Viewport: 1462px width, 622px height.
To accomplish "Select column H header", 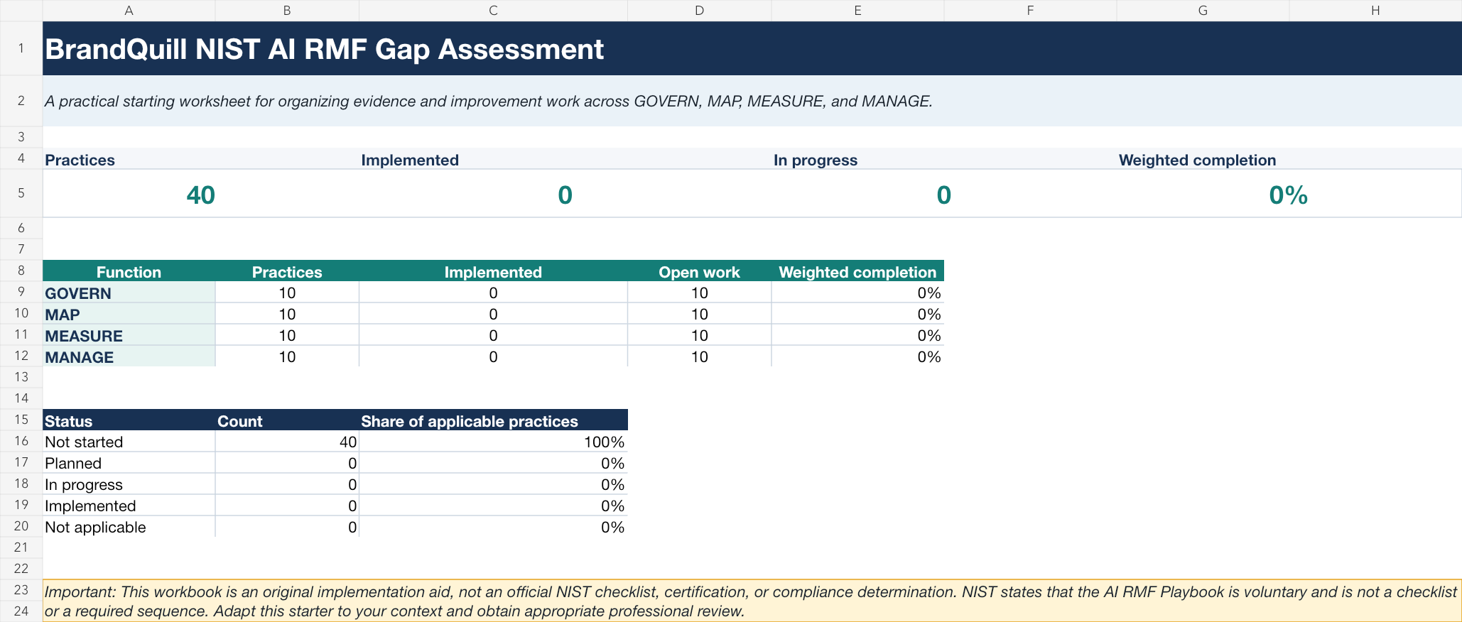I will 1375,10.
